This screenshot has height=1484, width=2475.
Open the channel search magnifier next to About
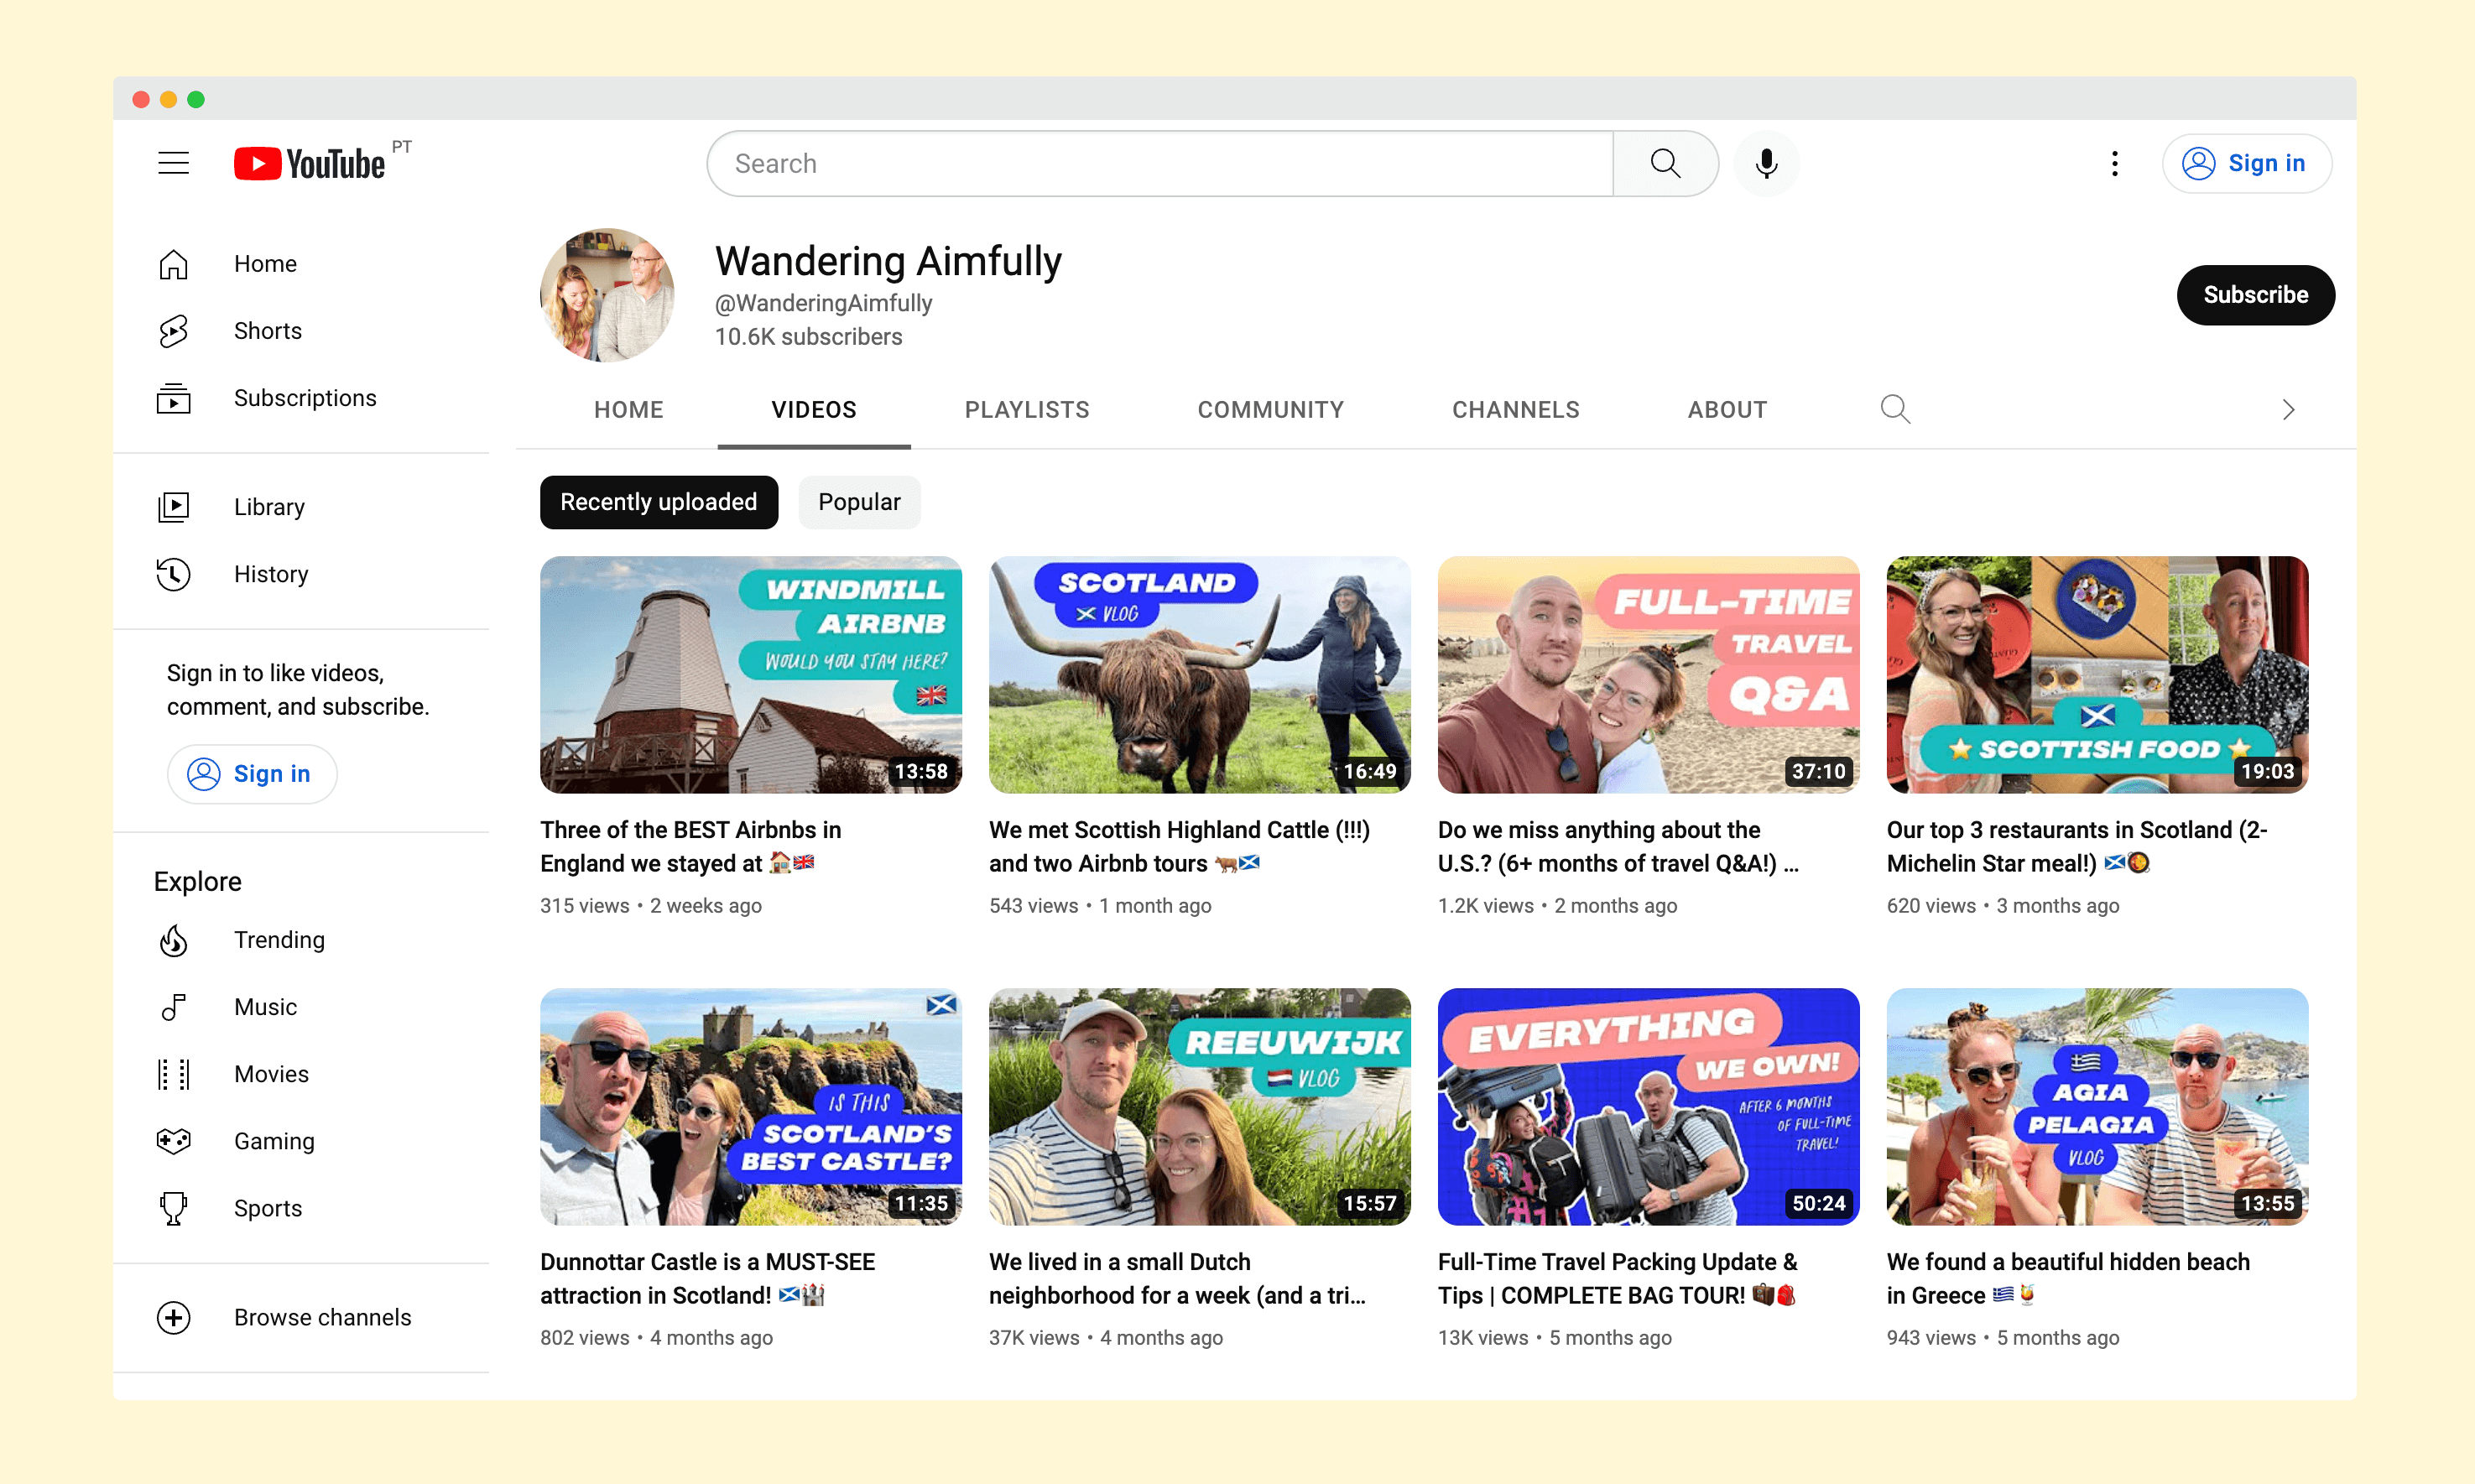[x=1895, y=409]
